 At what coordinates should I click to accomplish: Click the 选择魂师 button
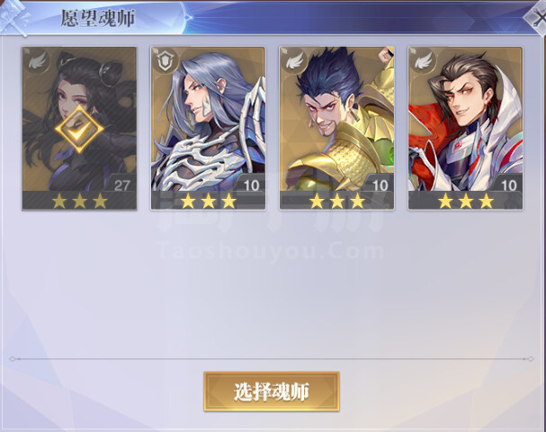(x=272, y=391)
